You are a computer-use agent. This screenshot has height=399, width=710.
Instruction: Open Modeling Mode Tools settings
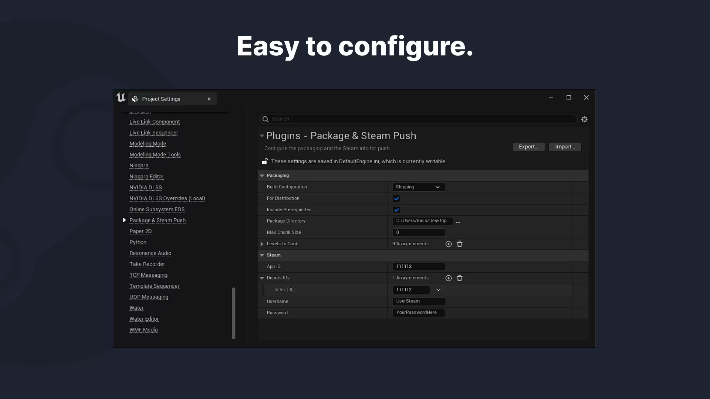tap(155, 154)
